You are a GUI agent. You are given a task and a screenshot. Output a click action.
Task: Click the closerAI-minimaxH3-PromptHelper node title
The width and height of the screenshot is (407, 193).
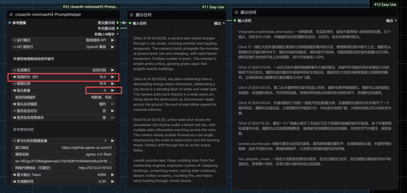[48, 15]
